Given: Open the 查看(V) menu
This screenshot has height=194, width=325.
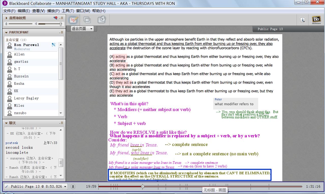Looking at the screenshot, I should coord(38,11).
